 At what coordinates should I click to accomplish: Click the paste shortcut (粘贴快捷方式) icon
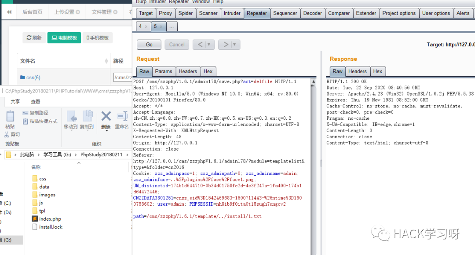point(25,121)
